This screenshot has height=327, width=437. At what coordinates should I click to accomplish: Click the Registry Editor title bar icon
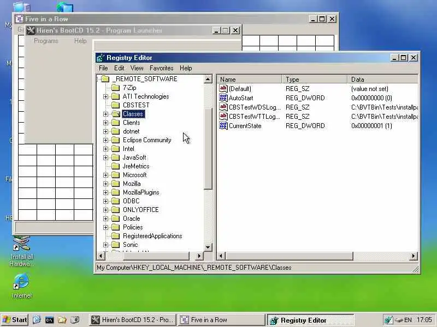click(101, 58)
